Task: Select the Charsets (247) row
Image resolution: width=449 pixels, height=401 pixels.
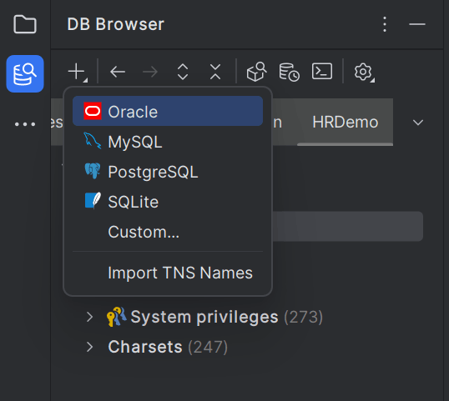Action: pos(157,347)
